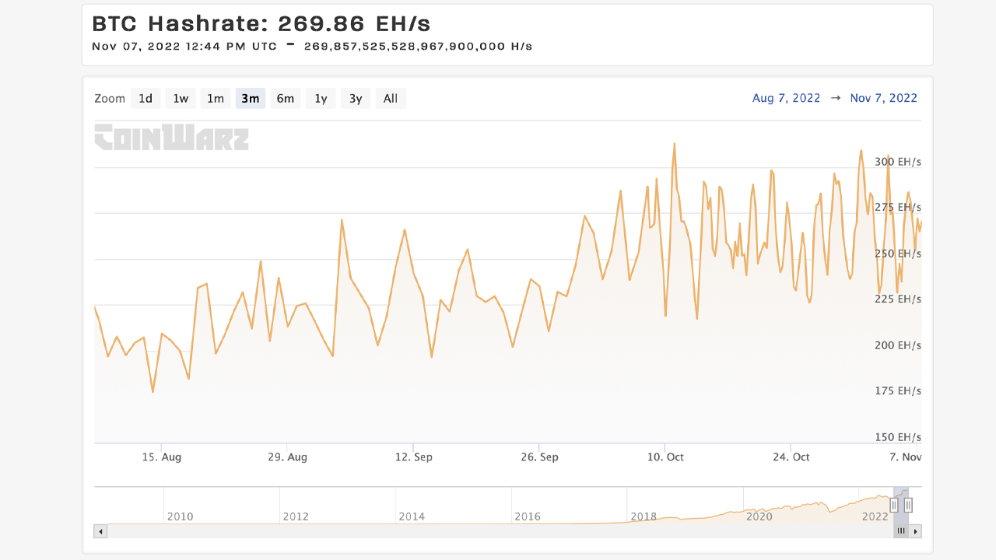Click the 7. Nov x-axis label
Screen dimensions: 996x560
point(907,457)
